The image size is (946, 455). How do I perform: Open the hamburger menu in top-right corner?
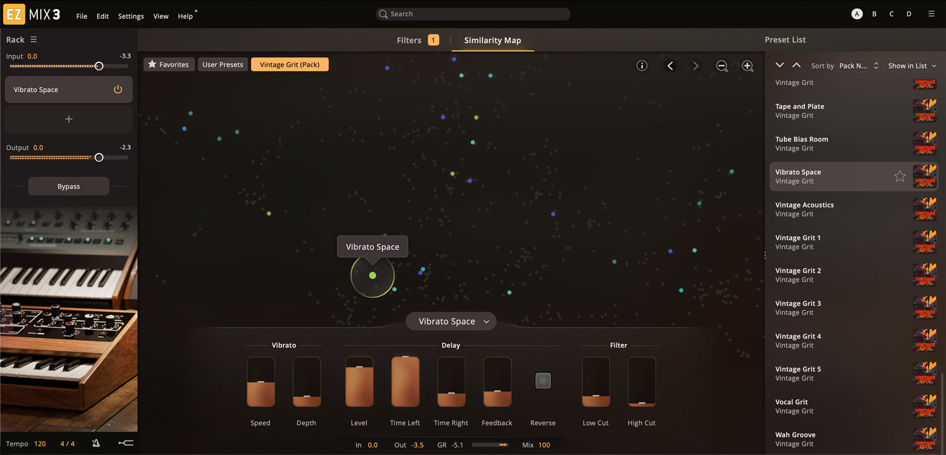coord(931,14)
